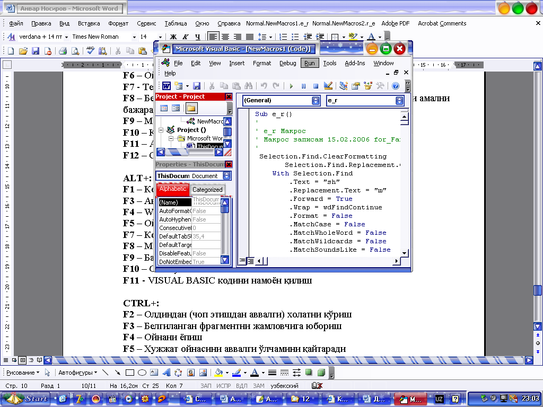Toggle numbered list in Word toolbar
The height and width of the screenshot is (407, 543).
tap(283, 37)
